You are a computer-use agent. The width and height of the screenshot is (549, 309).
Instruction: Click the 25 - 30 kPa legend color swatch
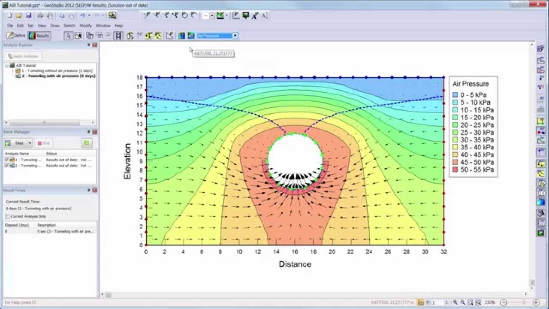tap(455, 132)
